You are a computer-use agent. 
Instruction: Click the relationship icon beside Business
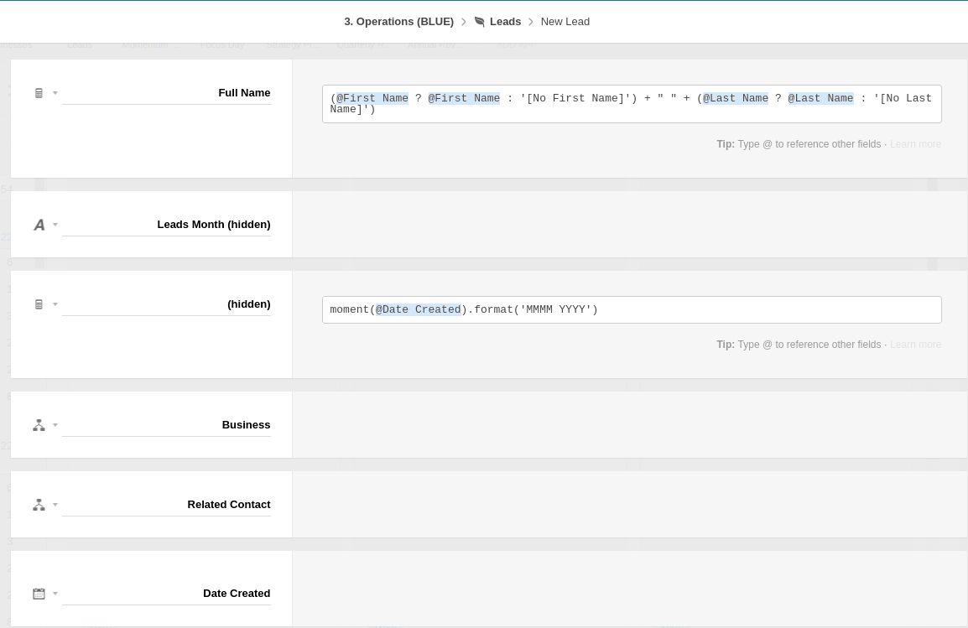(39, 425)
